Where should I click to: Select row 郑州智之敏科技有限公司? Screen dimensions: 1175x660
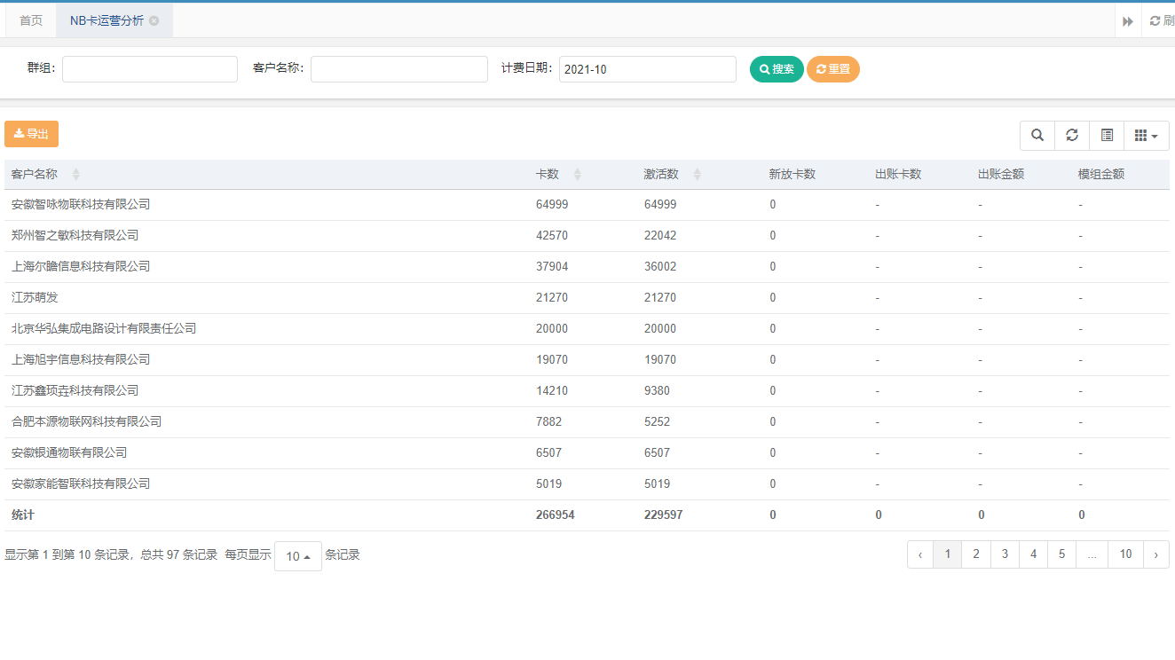click(x=587, y=236)
